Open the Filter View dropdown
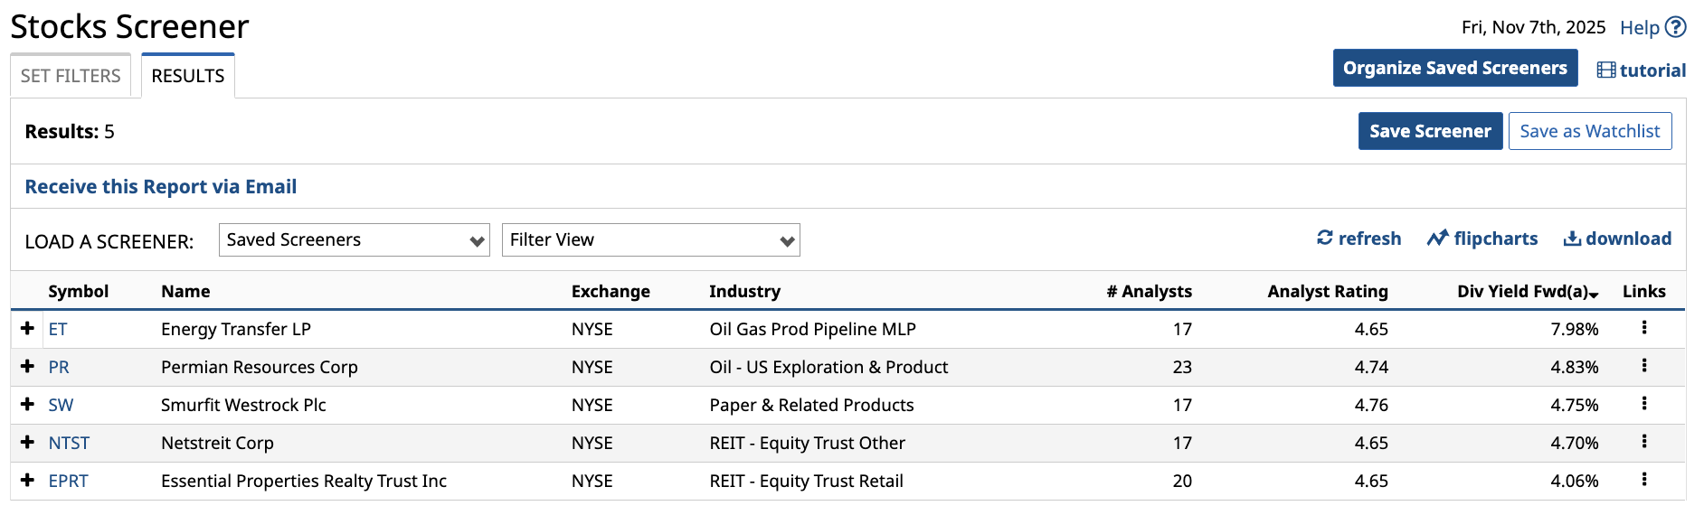This screenshot has height=515, width=1704. pyautogui.click(x=650, y=240)
